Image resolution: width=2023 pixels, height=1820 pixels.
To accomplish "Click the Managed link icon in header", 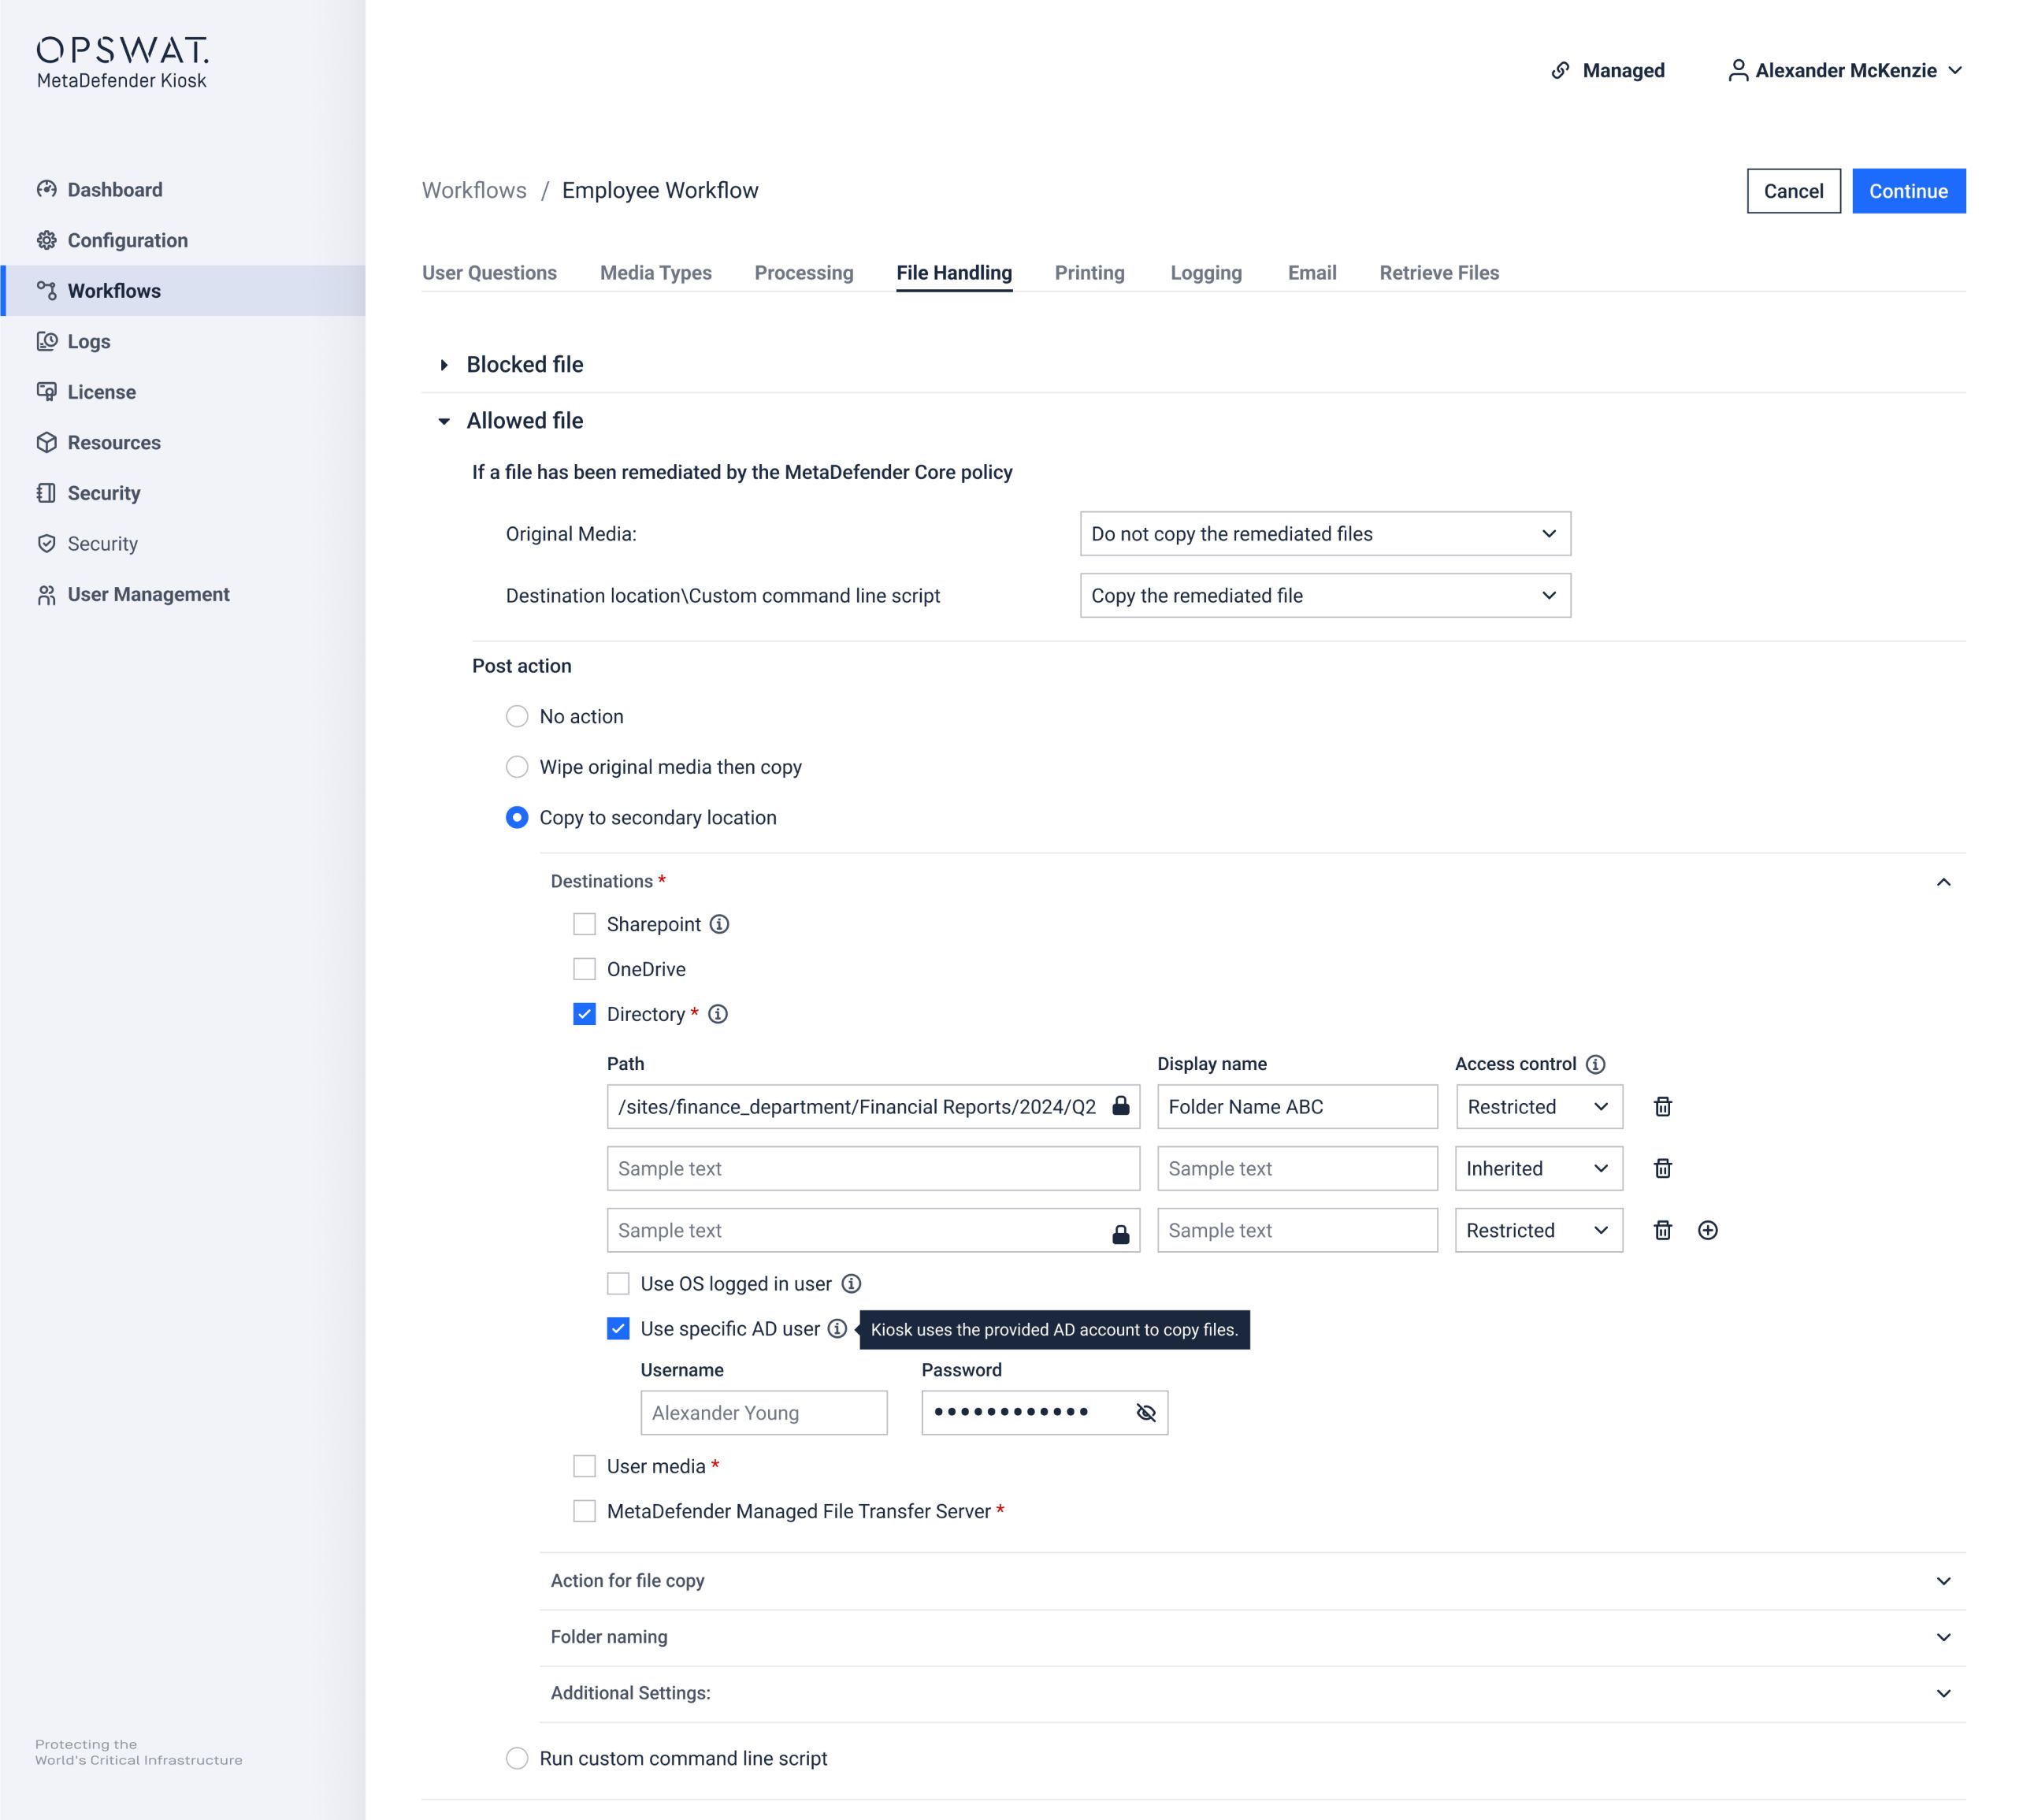I will point(1560,70).
